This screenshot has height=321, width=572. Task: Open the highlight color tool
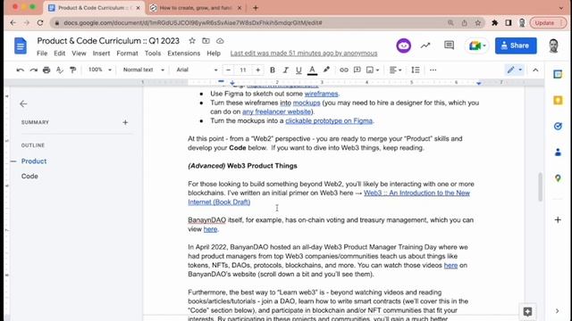326,70
